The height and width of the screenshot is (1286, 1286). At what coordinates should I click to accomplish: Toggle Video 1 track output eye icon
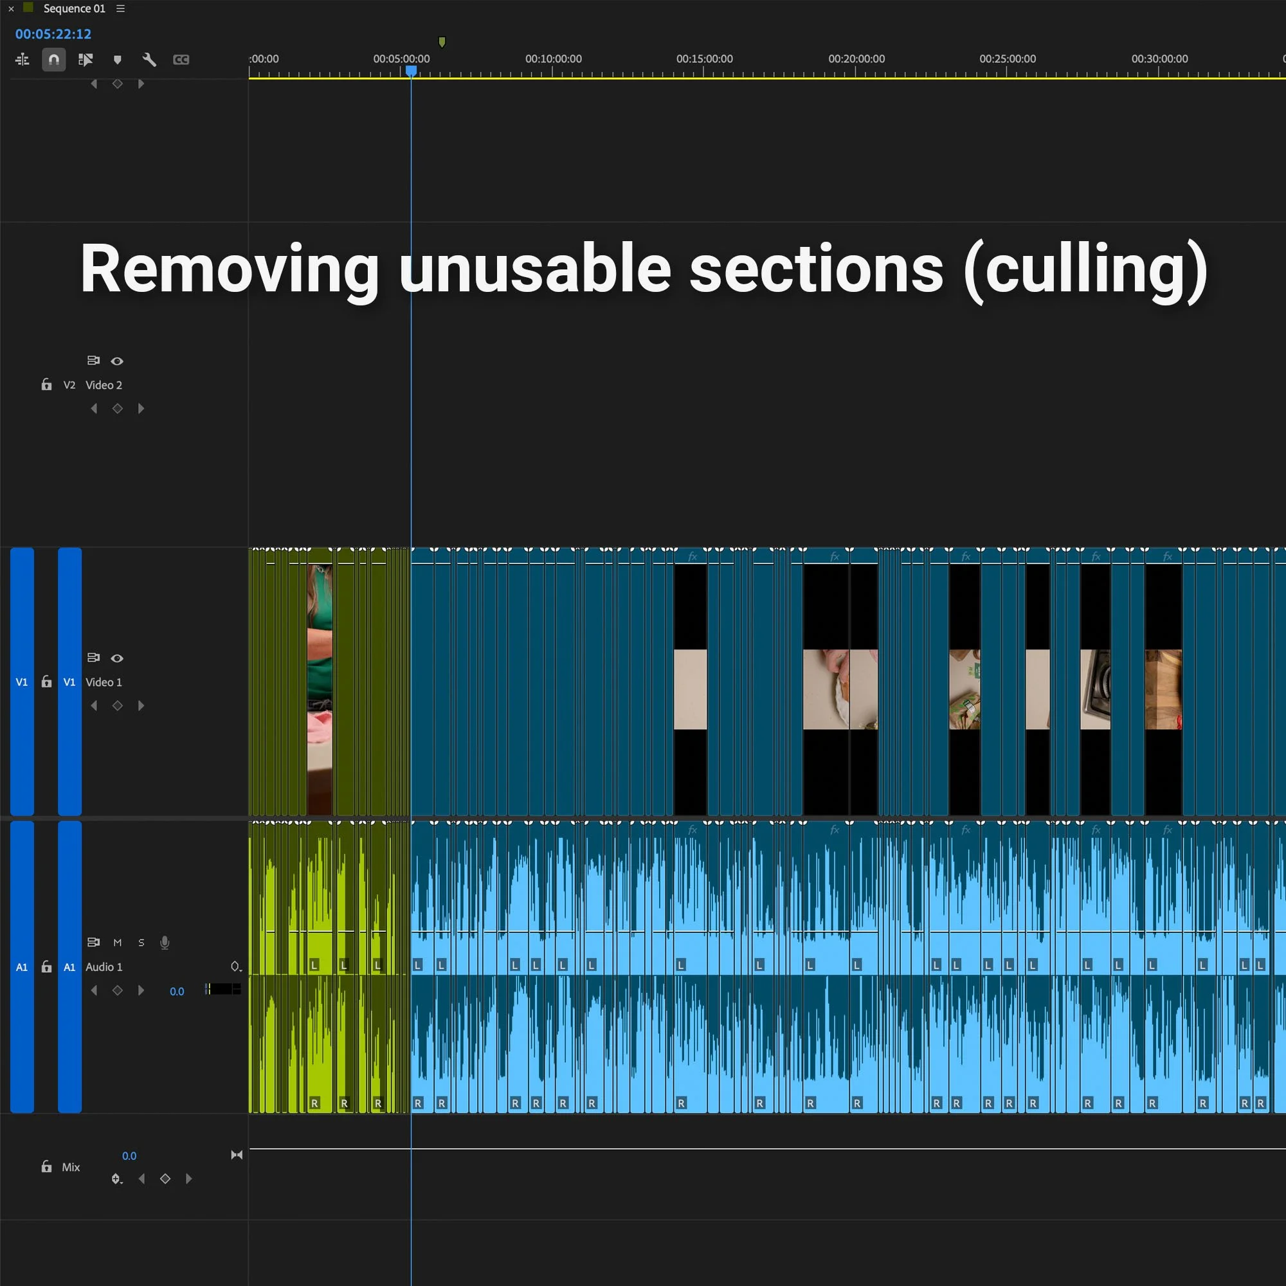[118, 658]
